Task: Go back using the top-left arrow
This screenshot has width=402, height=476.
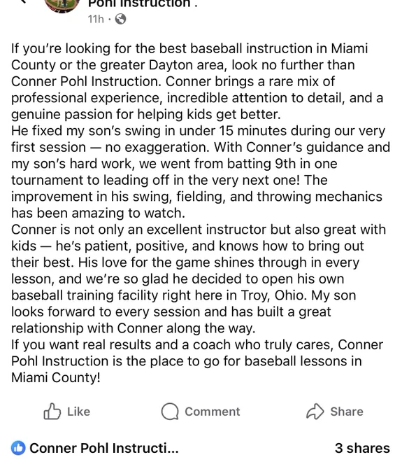Action: tap(23, 1)
